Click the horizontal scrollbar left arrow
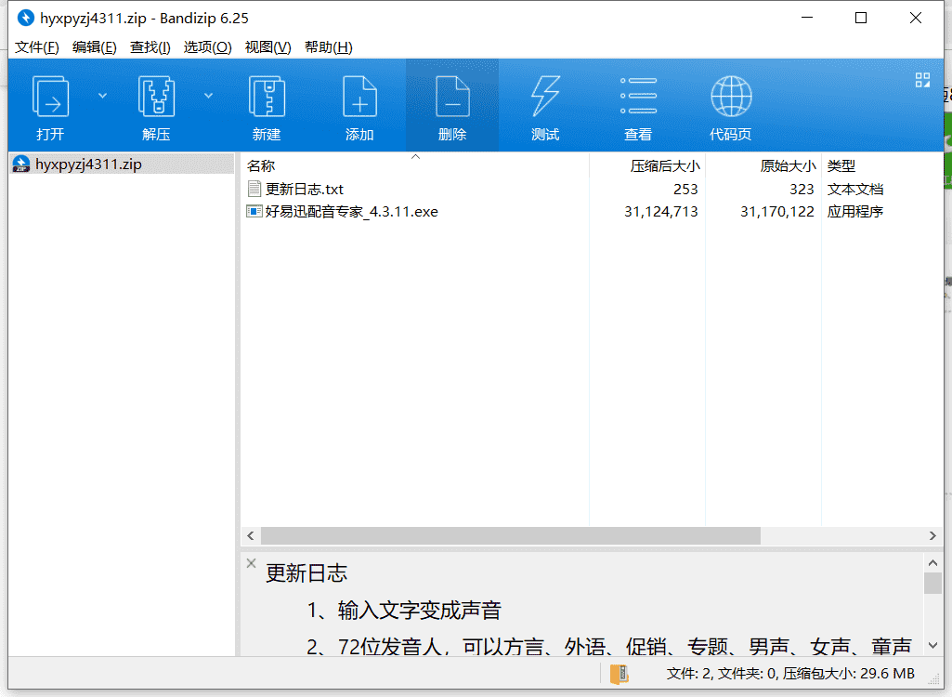The image size is (952, 697). (x=251, y=535)
